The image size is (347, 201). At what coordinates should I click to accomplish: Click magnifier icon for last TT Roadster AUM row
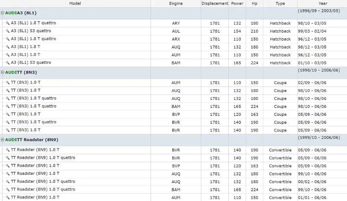[8, 198]
